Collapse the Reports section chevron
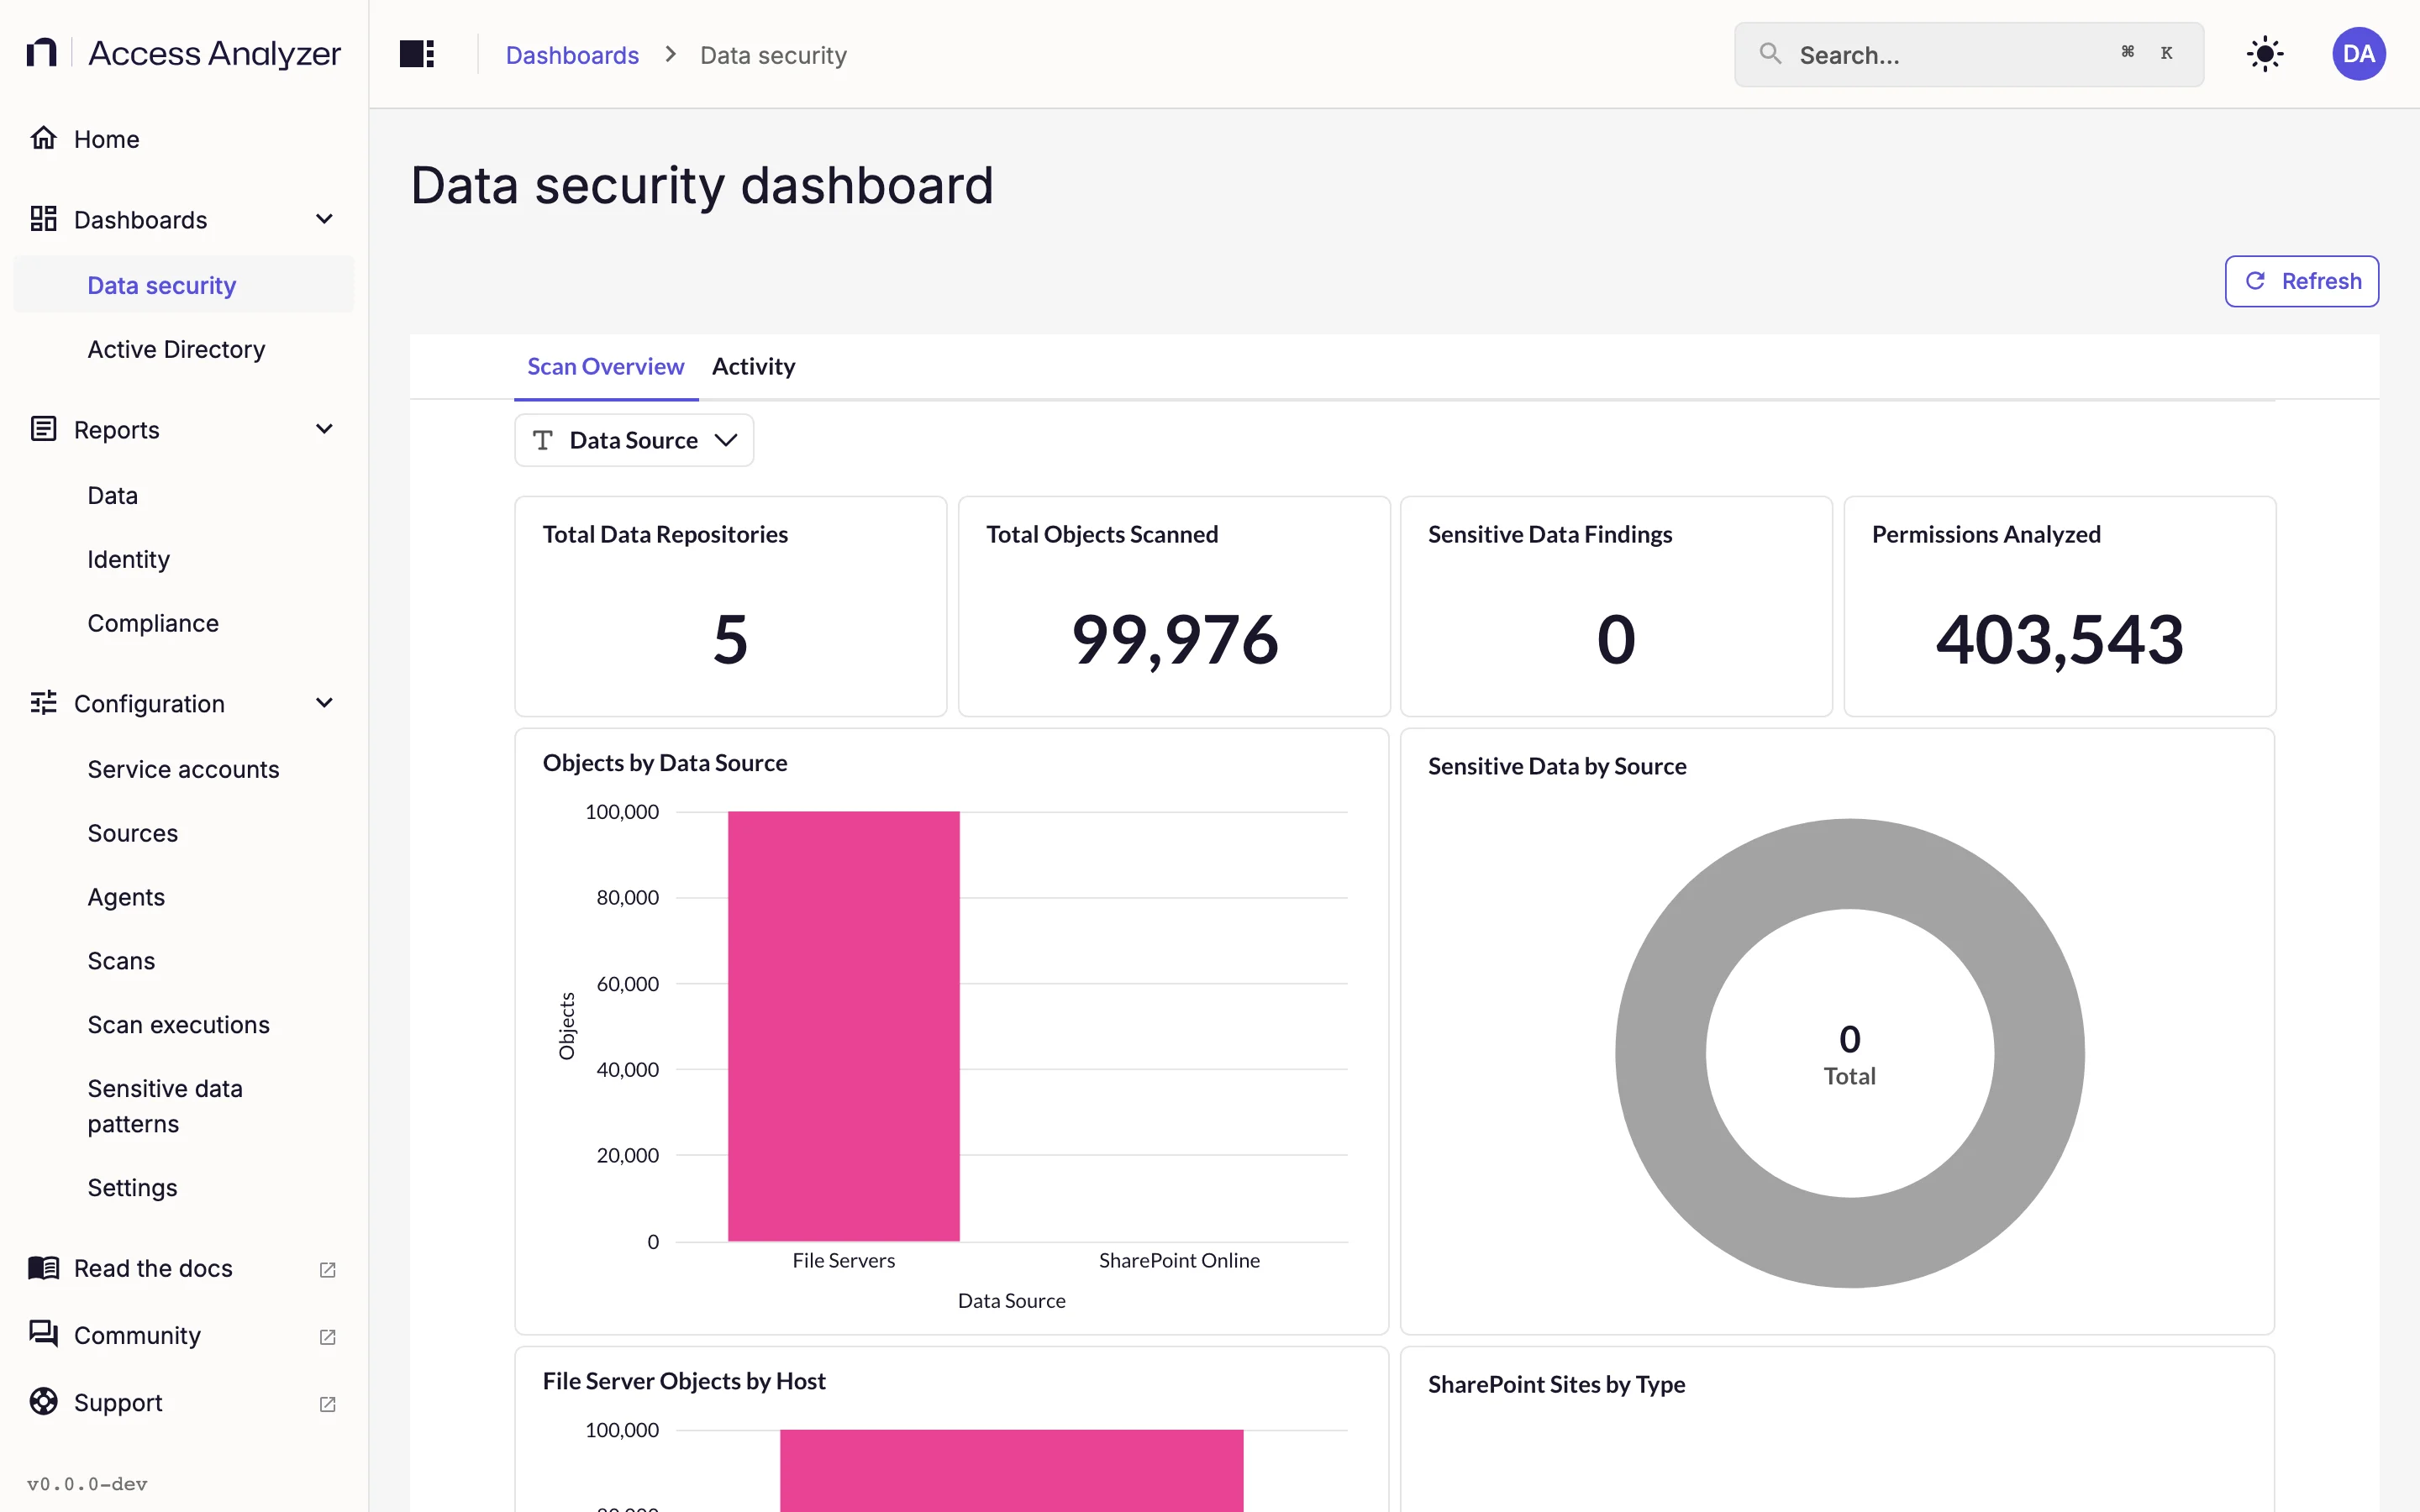This screenshot has height=1512, width=2420. [x=324, y=429]
